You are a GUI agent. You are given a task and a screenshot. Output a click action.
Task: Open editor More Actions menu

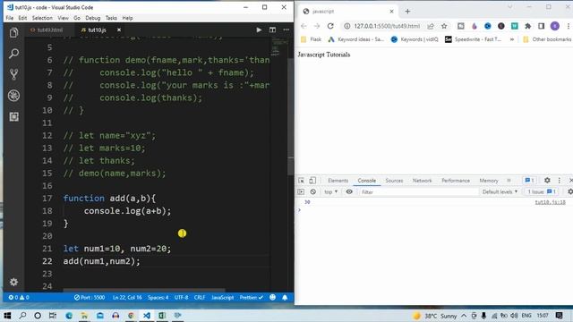coord(286,30)
